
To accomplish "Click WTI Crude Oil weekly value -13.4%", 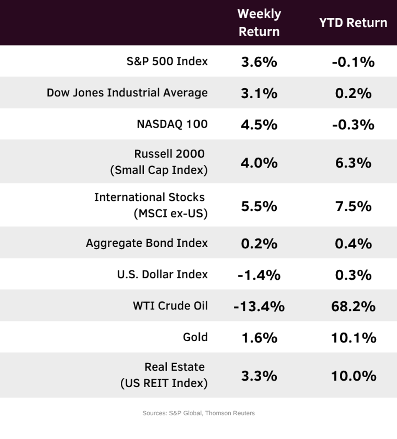I will click(259, 306).
